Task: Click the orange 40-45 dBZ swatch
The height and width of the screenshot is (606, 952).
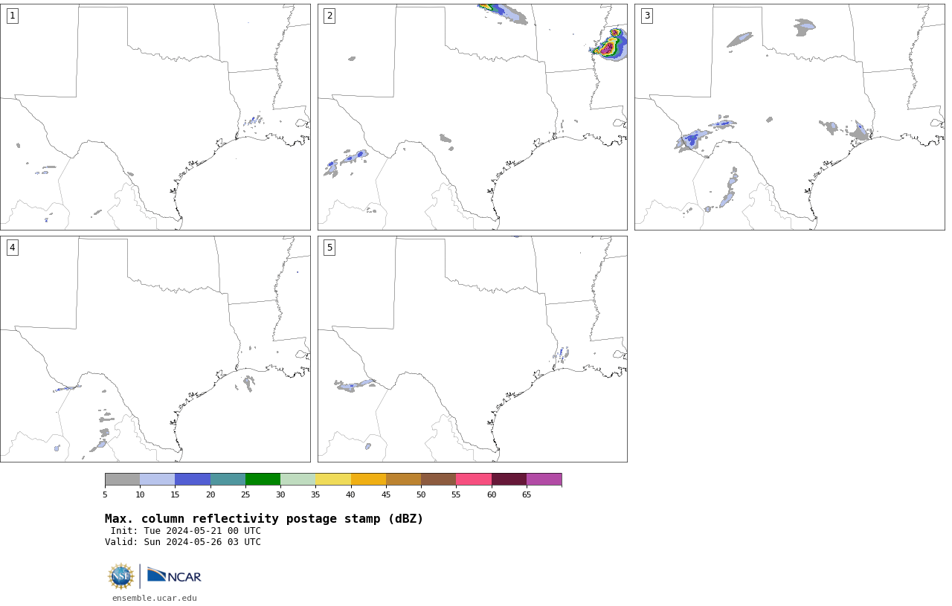Action: (368, 480)
